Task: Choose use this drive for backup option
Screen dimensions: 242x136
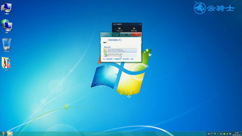Action: 120,55
